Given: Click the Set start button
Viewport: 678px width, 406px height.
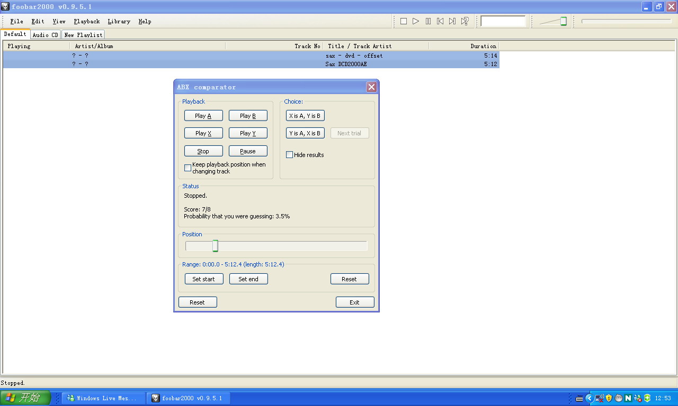Looking at the screenshot, I should tap(204, 279).
